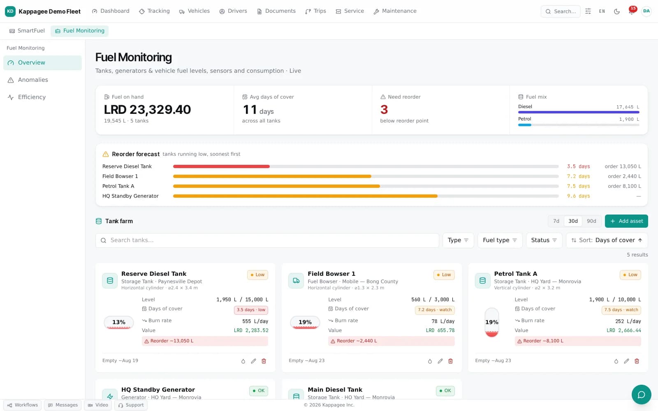Image resolution: width=658 pixels, height=411 pixels.
Task: Edit Petrol Tank A pencil icon
Action: (626, 361)
